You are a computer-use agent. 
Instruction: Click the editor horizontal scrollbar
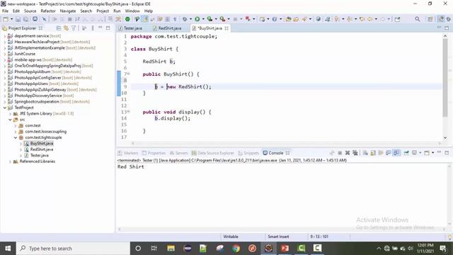click(x=286, y=143)
